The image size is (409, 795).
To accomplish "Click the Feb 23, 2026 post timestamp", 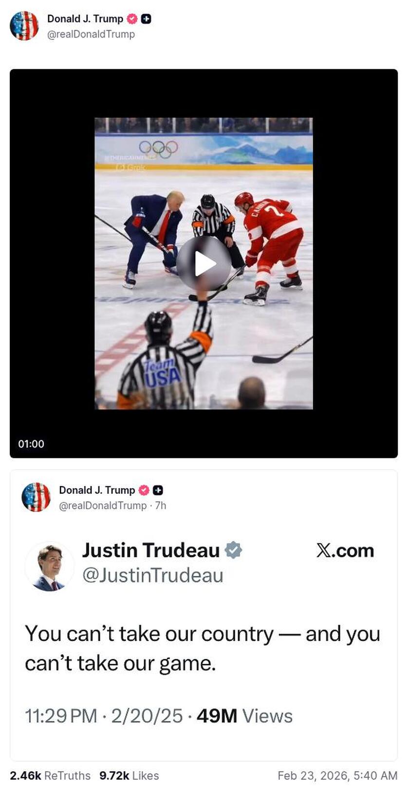I will [x=337, y=775].
